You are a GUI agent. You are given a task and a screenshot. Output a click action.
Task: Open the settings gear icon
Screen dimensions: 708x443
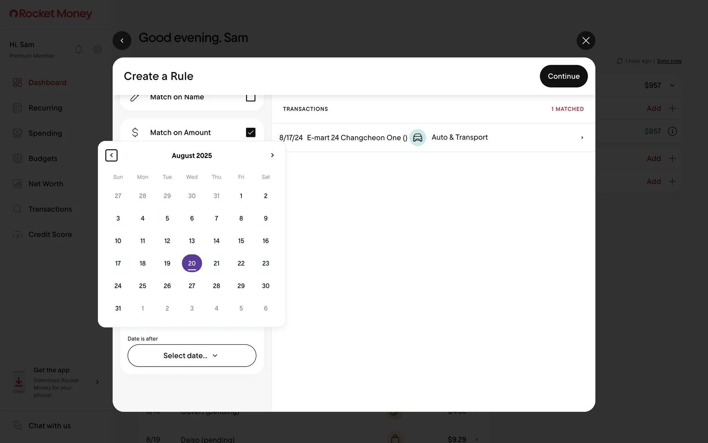coord(97,49)
